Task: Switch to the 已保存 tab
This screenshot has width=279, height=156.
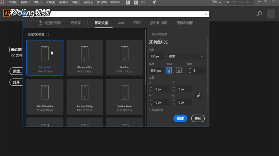Action: 76,23
